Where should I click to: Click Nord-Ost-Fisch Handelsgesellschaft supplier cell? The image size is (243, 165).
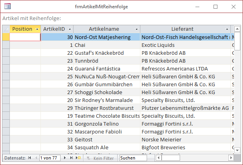coord(185,37)
